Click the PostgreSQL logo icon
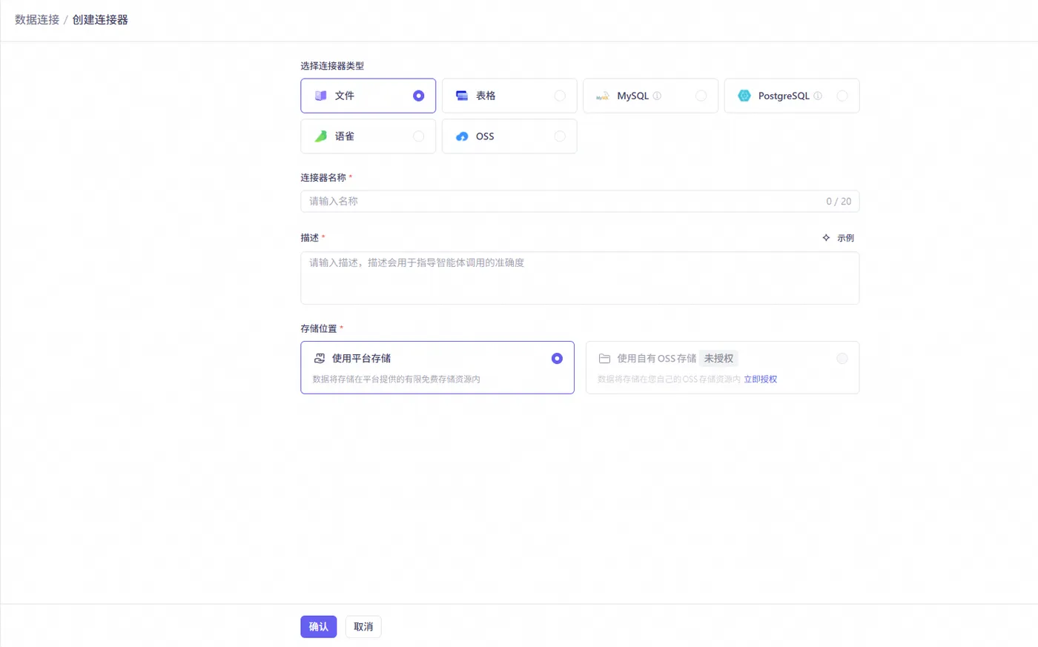 click(744, 96)
